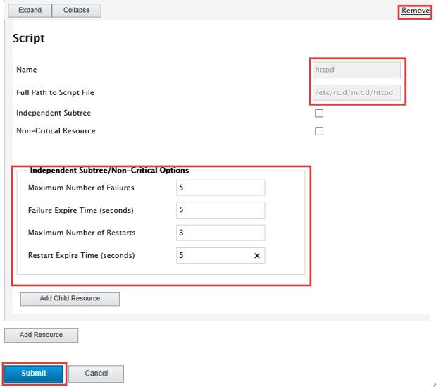Expand the resource tree with Expand button
This screenshot has height=387, width=436.
point(30,11)
